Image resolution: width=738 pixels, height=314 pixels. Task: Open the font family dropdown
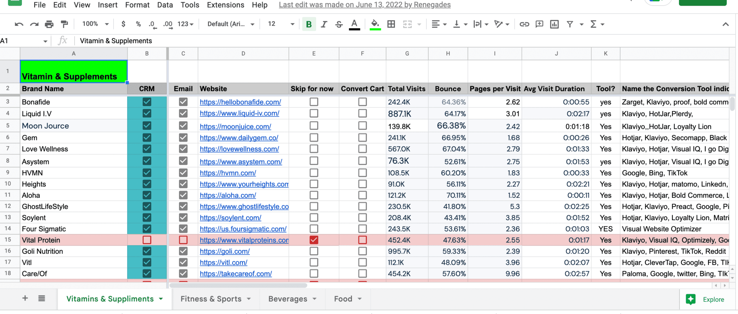231,24
